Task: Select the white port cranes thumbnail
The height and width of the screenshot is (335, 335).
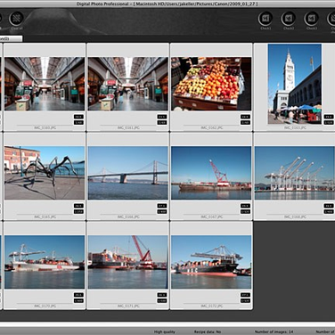Action: point(295,173)
